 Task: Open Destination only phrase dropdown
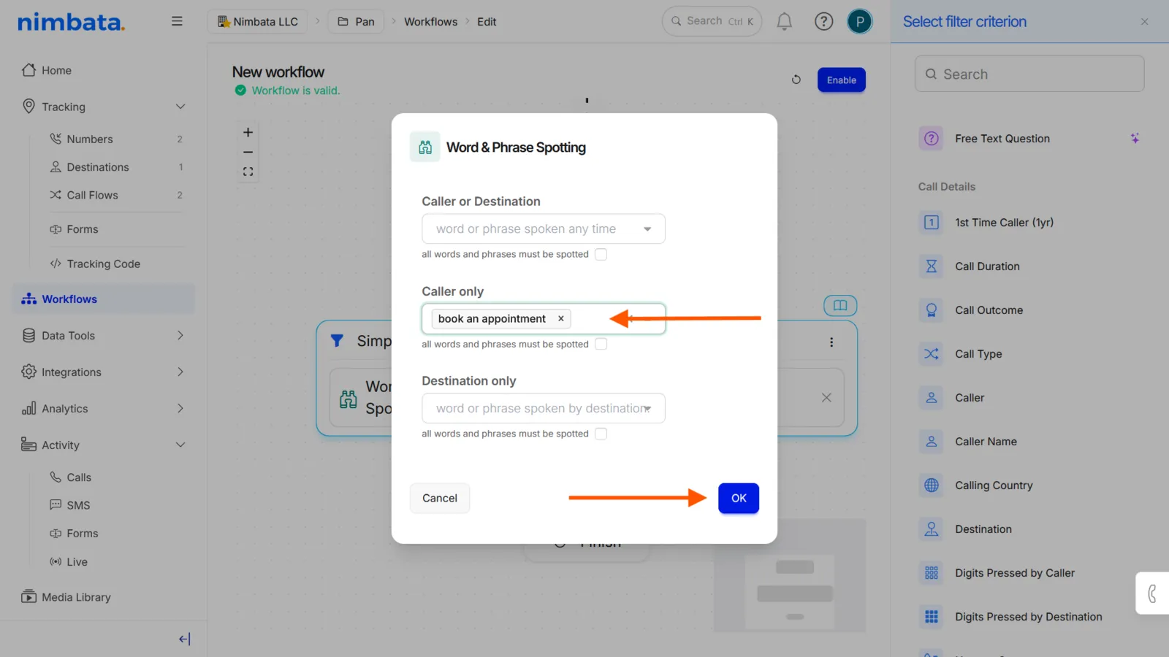[x=543, y=408]
